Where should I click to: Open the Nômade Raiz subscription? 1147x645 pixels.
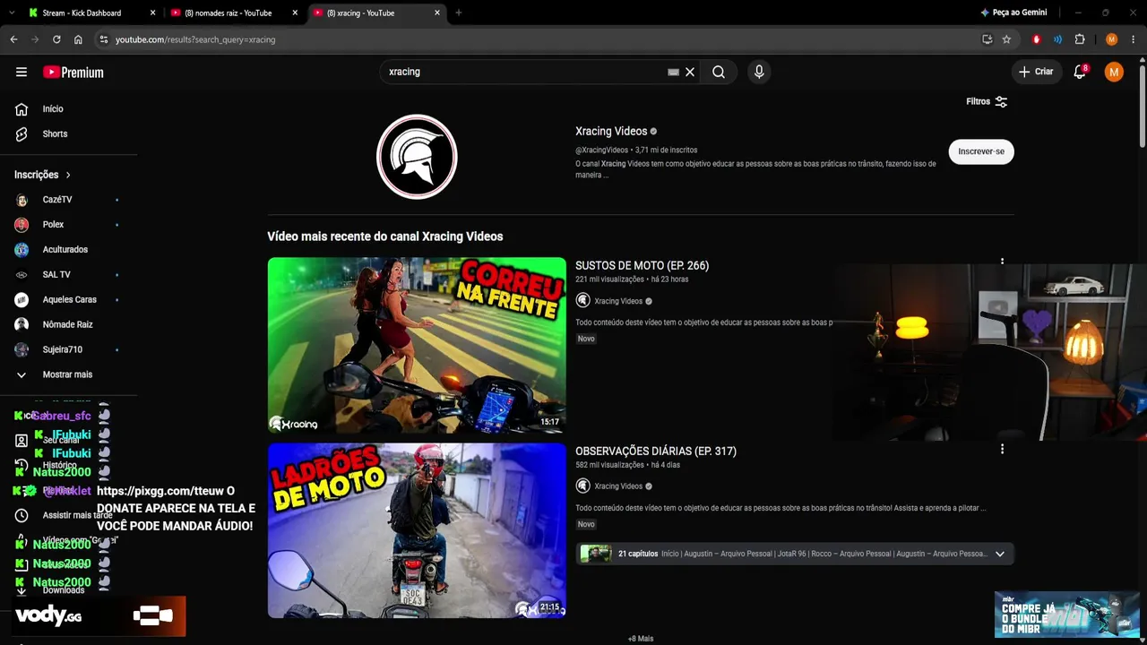point(67,324)
